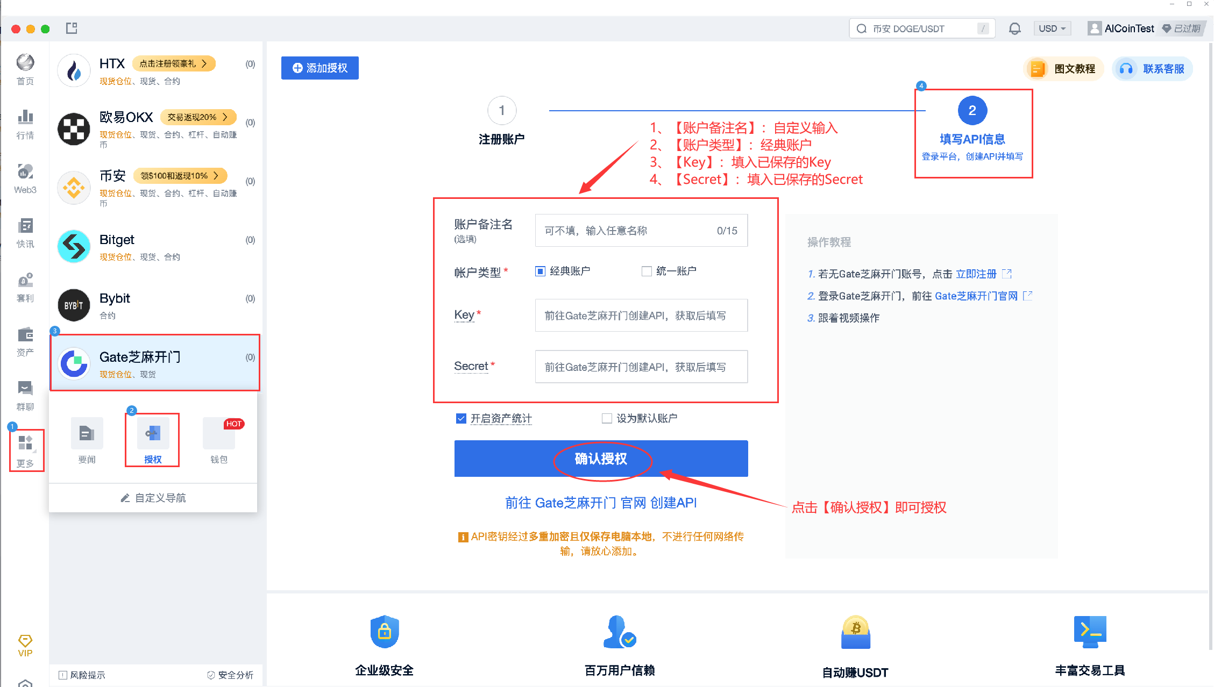This screenshot has width=1214, height=687.
Task: Select step 2 填写API信息 in the wizard
Action: pos(972,129)
